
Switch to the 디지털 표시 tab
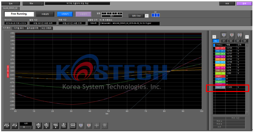19,28
